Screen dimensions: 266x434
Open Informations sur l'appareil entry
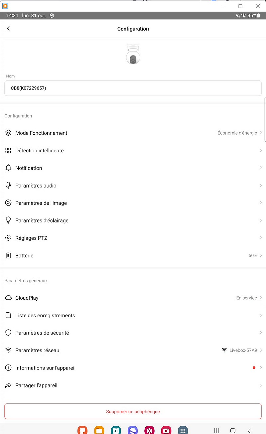coord(133,368)
